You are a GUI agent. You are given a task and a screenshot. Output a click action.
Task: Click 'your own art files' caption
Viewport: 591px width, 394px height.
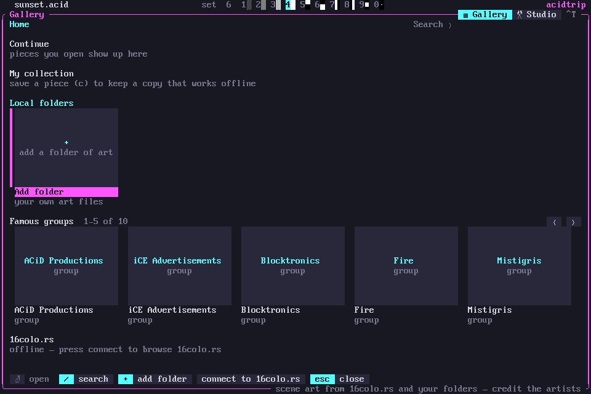[59, 202]
